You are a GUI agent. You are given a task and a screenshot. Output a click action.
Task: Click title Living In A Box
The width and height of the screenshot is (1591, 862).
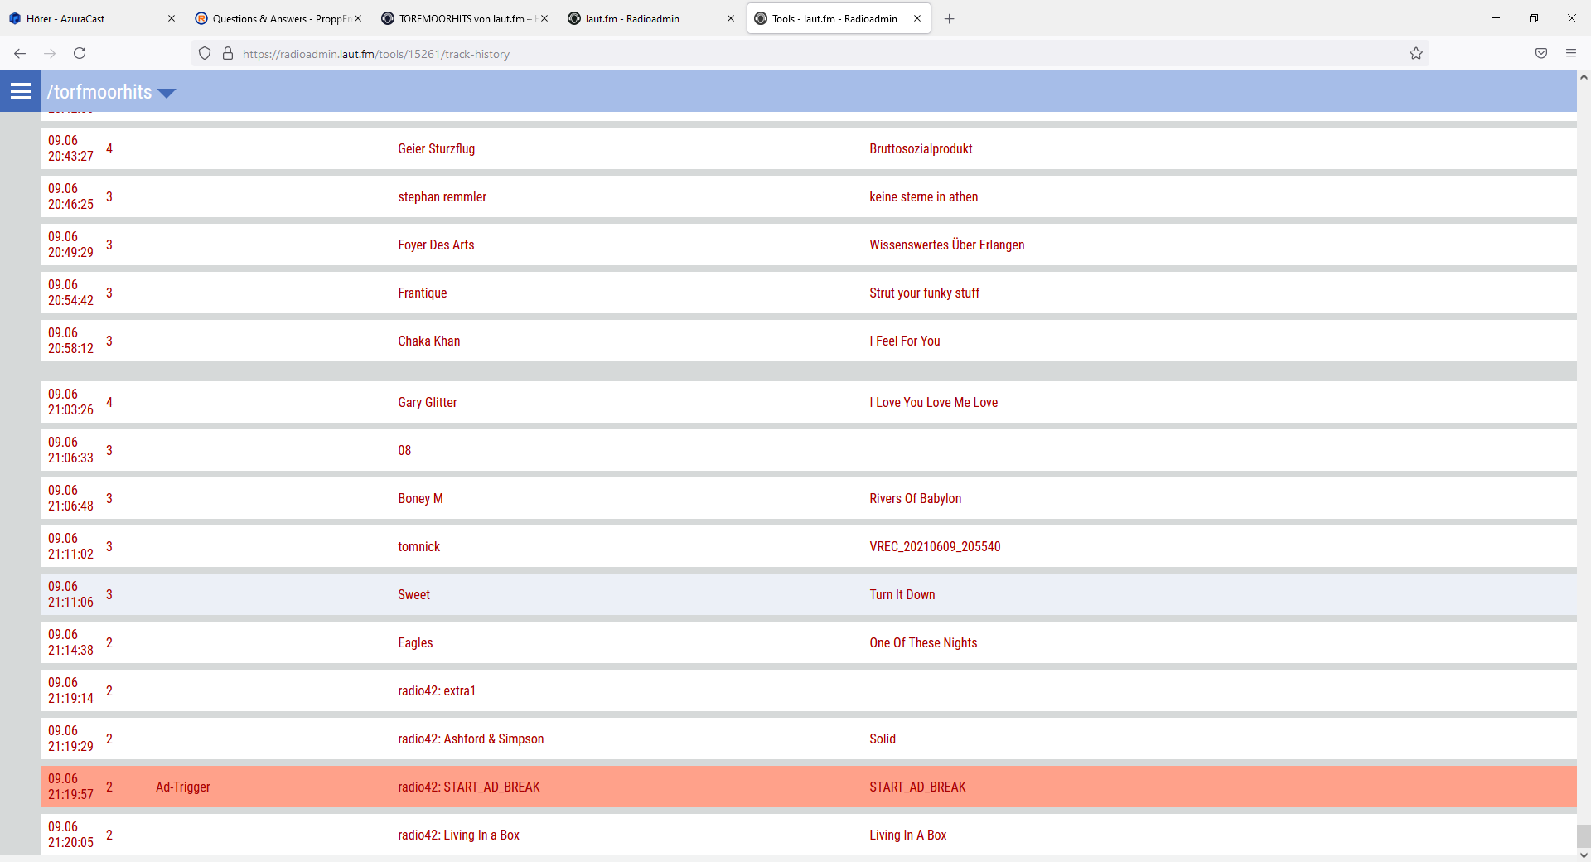(x=907, y=835)
